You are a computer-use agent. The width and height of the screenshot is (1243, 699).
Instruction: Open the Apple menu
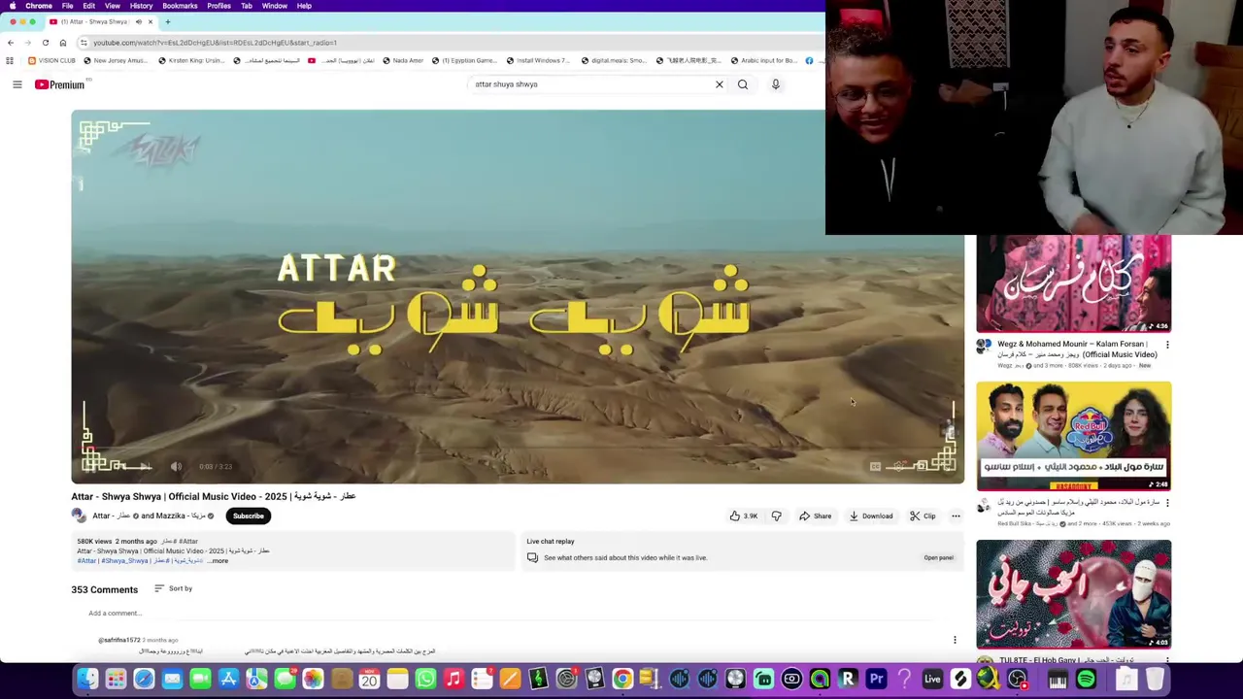click(x=12, y=6)
